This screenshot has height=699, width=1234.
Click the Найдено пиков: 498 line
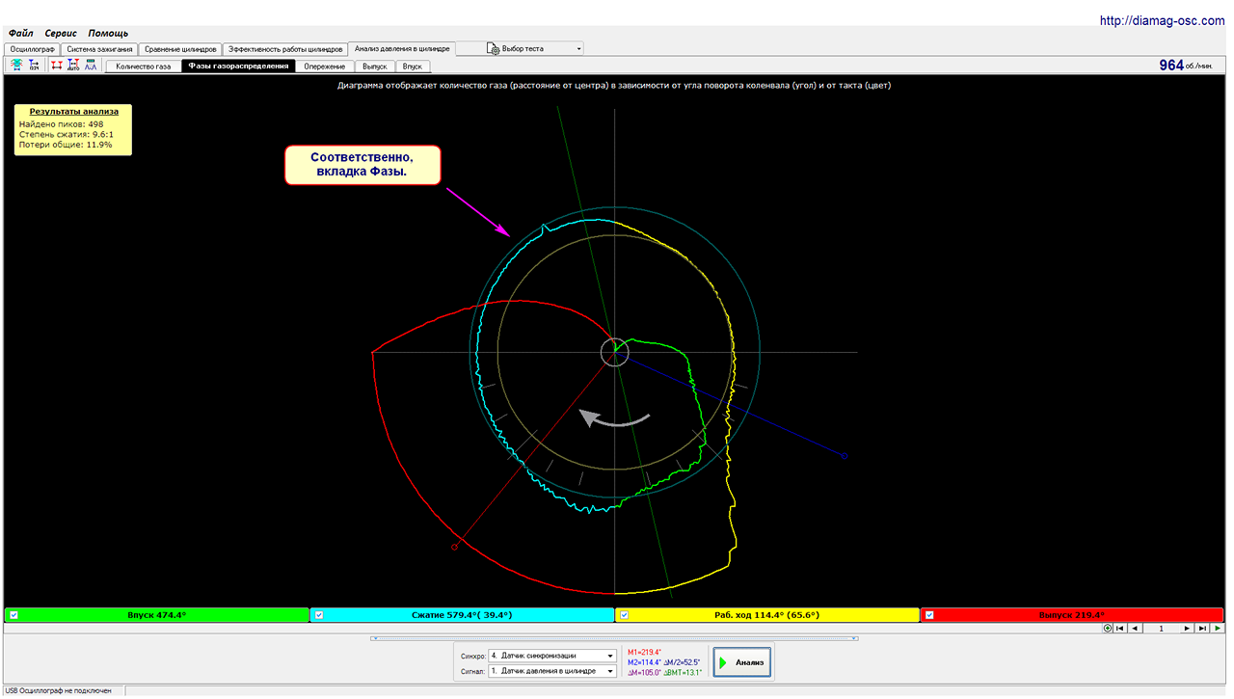[61, 123]
